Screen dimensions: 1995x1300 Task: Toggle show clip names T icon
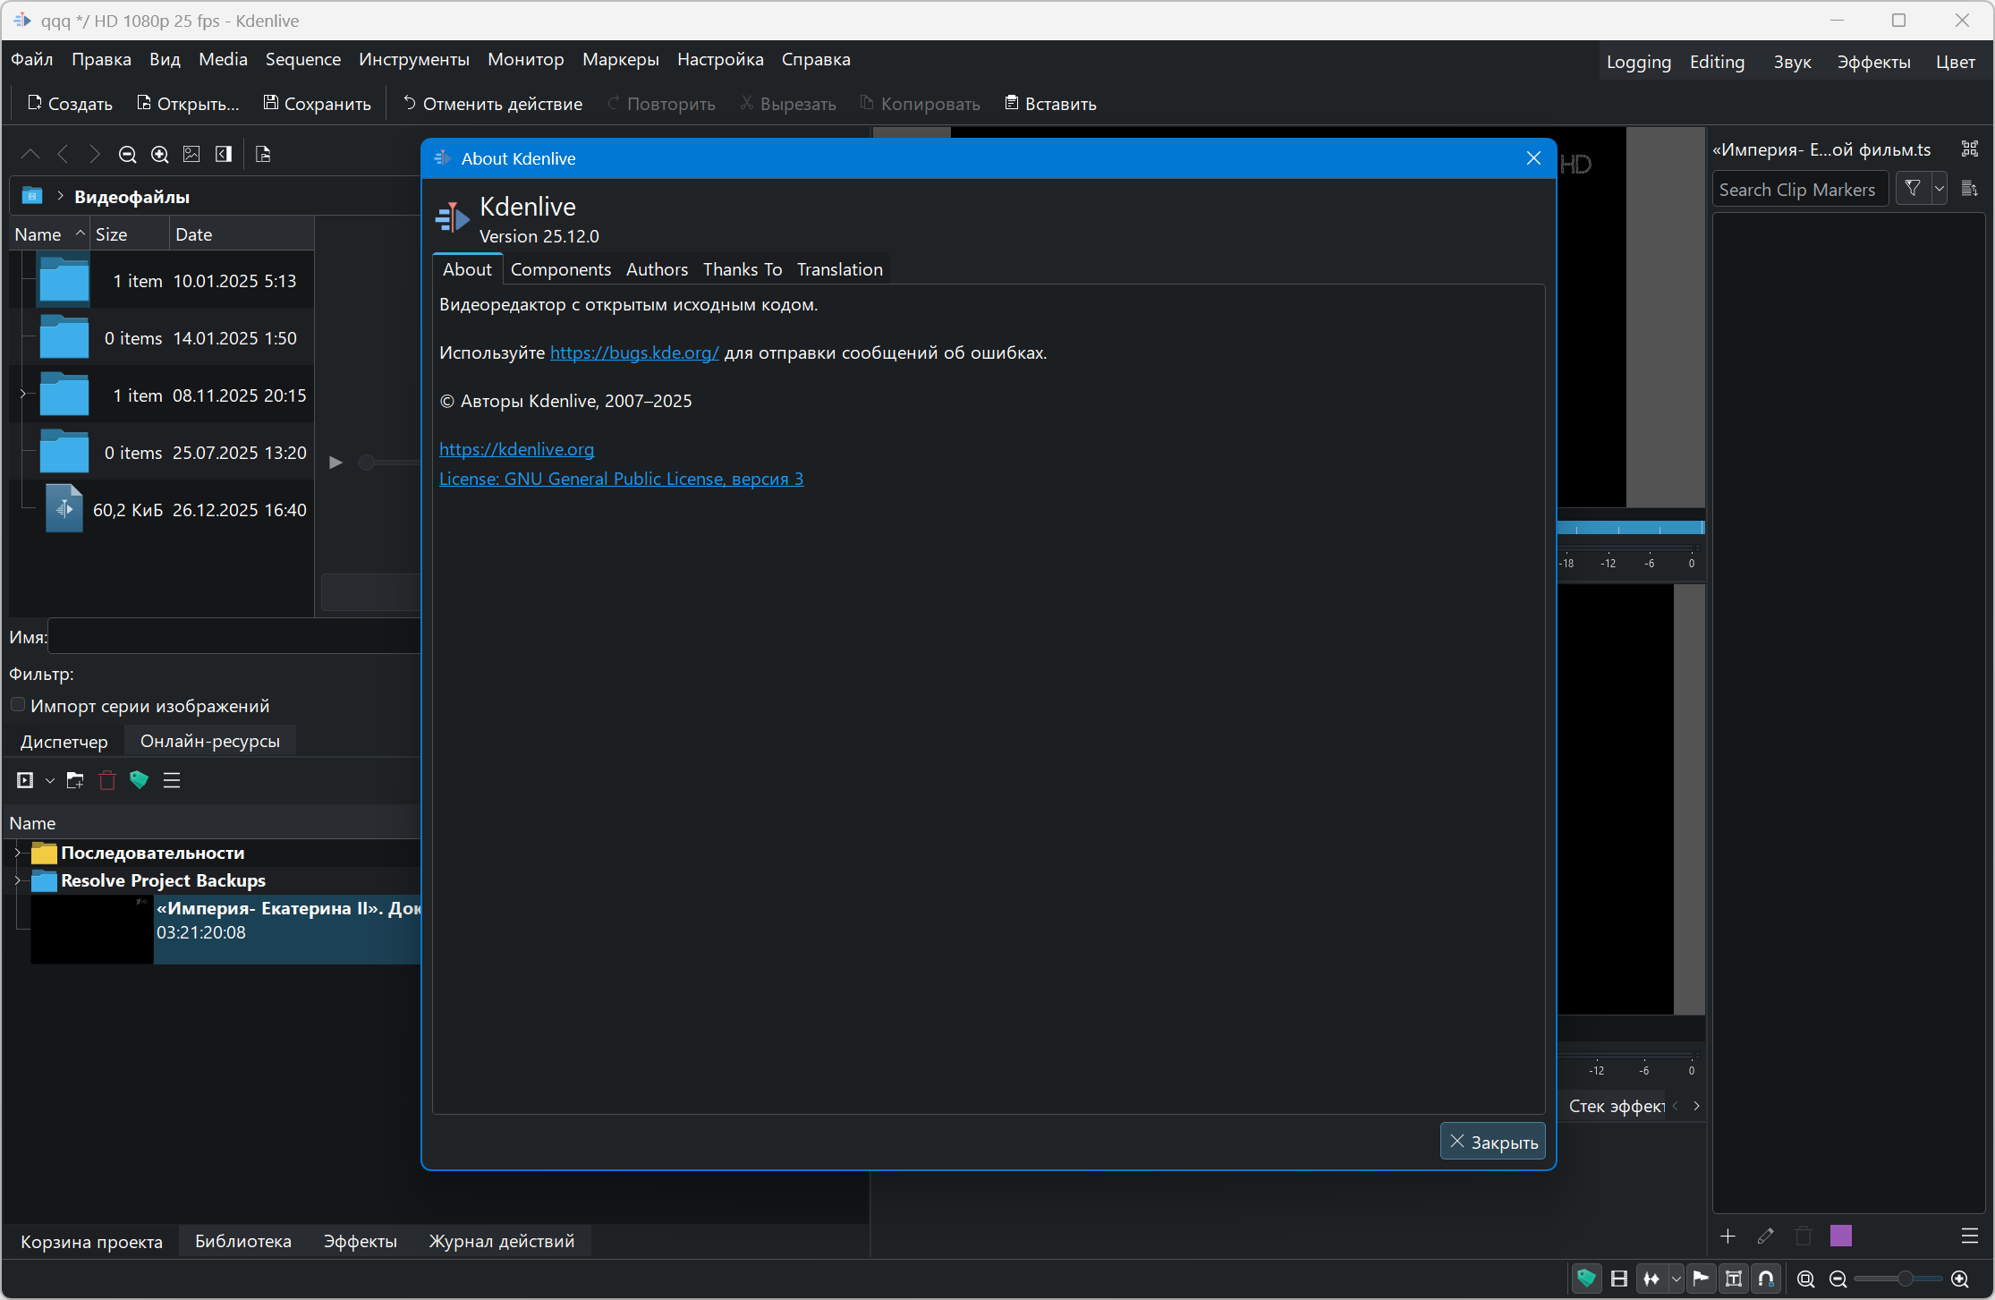tap(1734, 1279)
